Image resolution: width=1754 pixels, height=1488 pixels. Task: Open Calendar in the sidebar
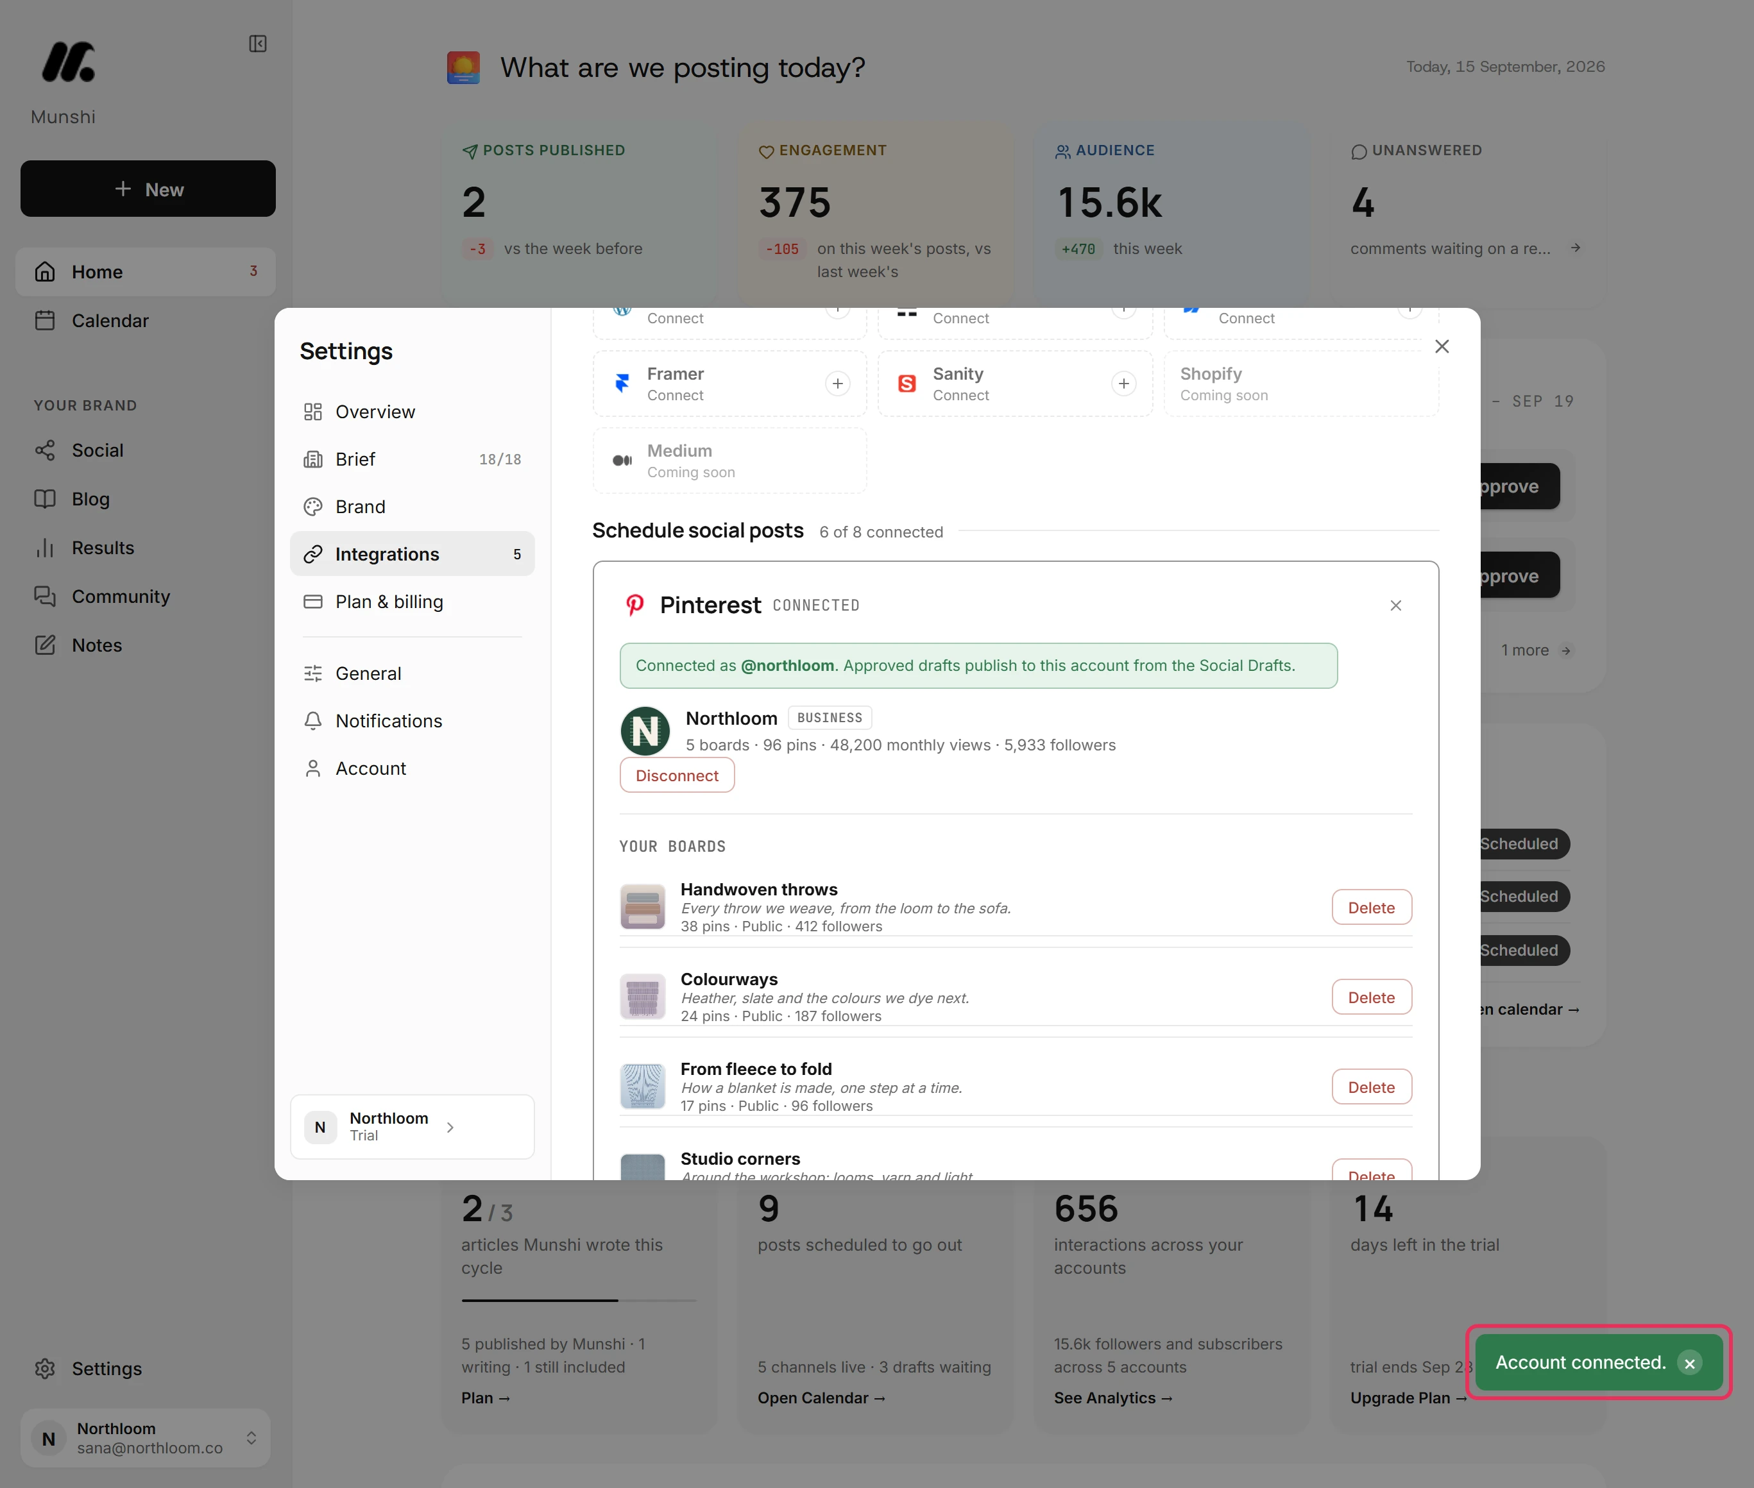click(x=145, y=321)
